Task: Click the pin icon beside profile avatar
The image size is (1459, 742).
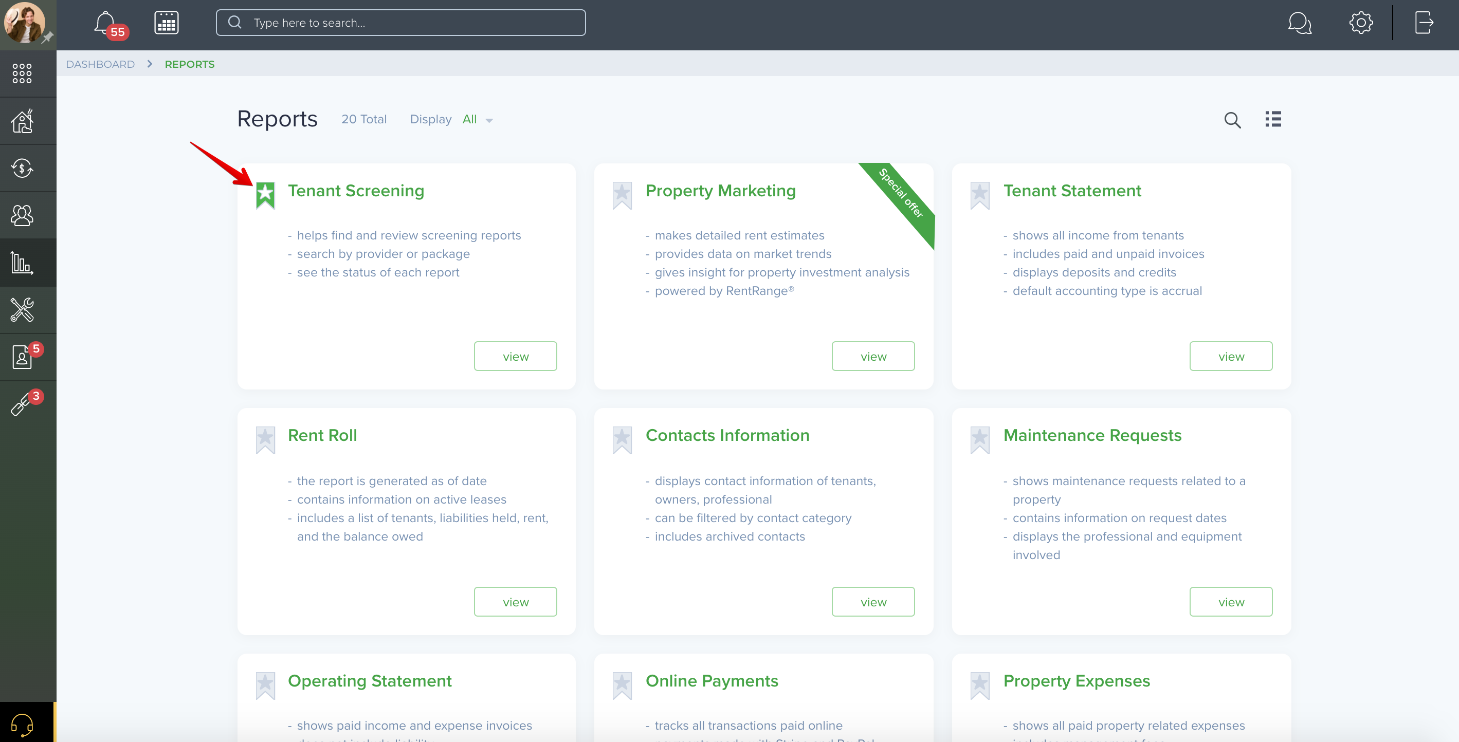Action: point(48,38)
